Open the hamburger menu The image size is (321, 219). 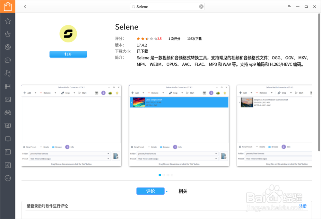point(289,6)
